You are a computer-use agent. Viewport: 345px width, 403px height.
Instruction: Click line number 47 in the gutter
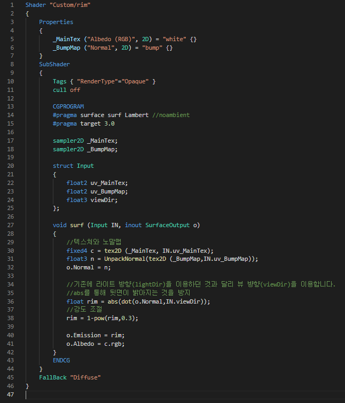tap(10, 394)
